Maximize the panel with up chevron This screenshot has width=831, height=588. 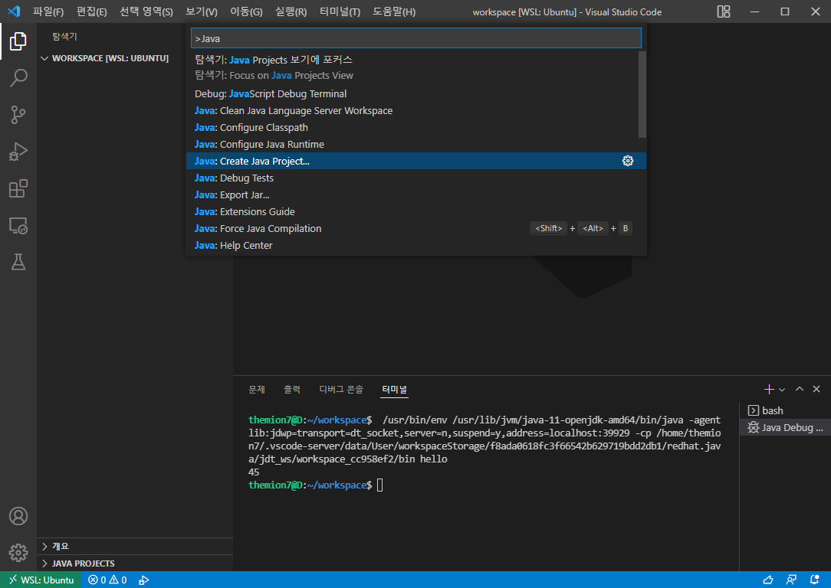click(x=800, y=389)
